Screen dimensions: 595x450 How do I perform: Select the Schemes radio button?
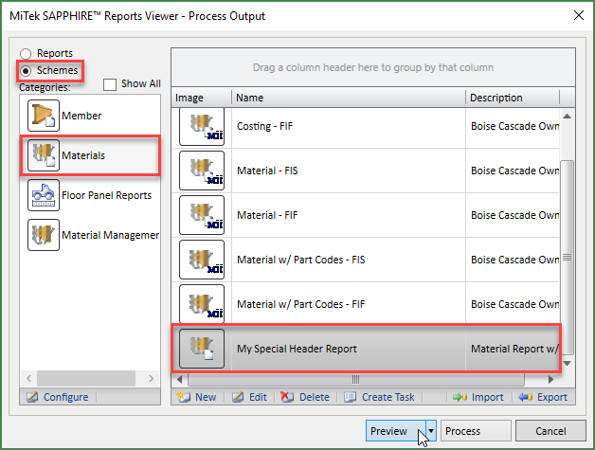26,71
